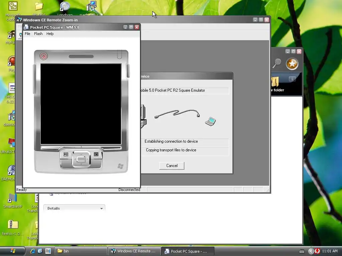This screenshot has width=342, height=256.
Task: Click the second quick launch browser icon
Action: tap(40, 251)
